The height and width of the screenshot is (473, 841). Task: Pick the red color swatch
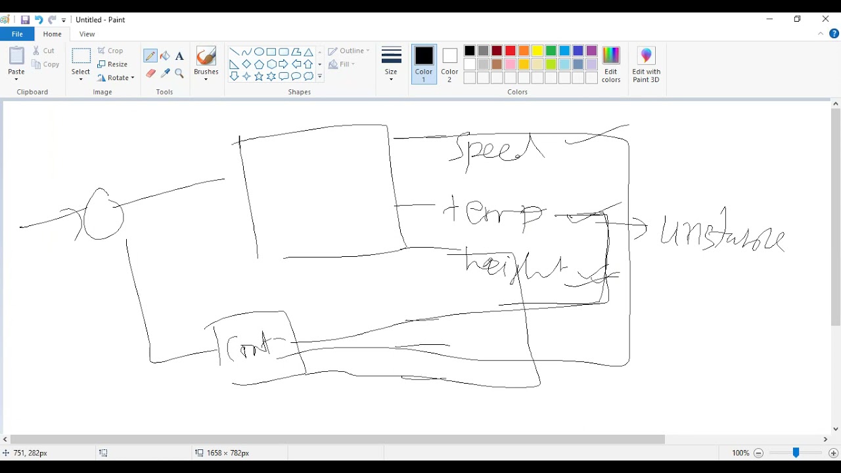(511, 51)
